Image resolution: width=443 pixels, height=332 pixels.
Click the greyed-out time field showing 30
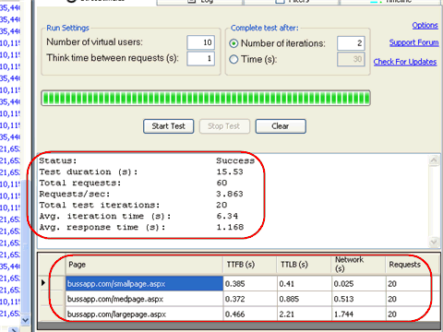click(351, 59)
